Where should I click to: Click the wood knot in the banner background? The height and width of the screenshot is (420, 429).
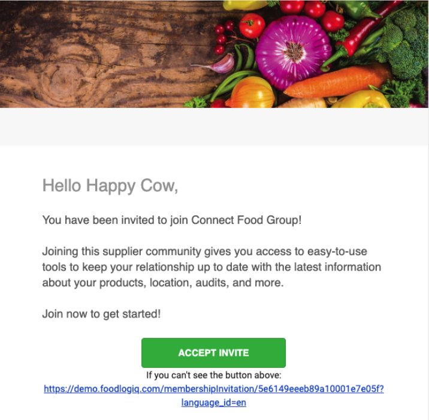coord(64,79)
